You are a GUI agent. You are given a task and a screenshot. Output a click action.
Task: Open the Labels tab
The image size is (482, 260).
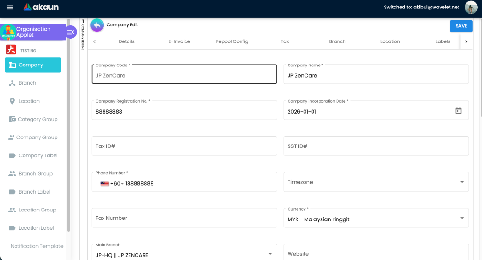coord(442,41)
